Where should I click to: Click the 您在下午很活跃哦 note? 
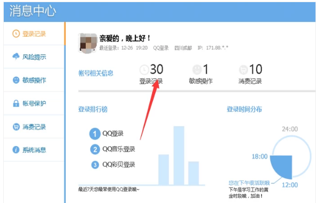click(249, 183)
